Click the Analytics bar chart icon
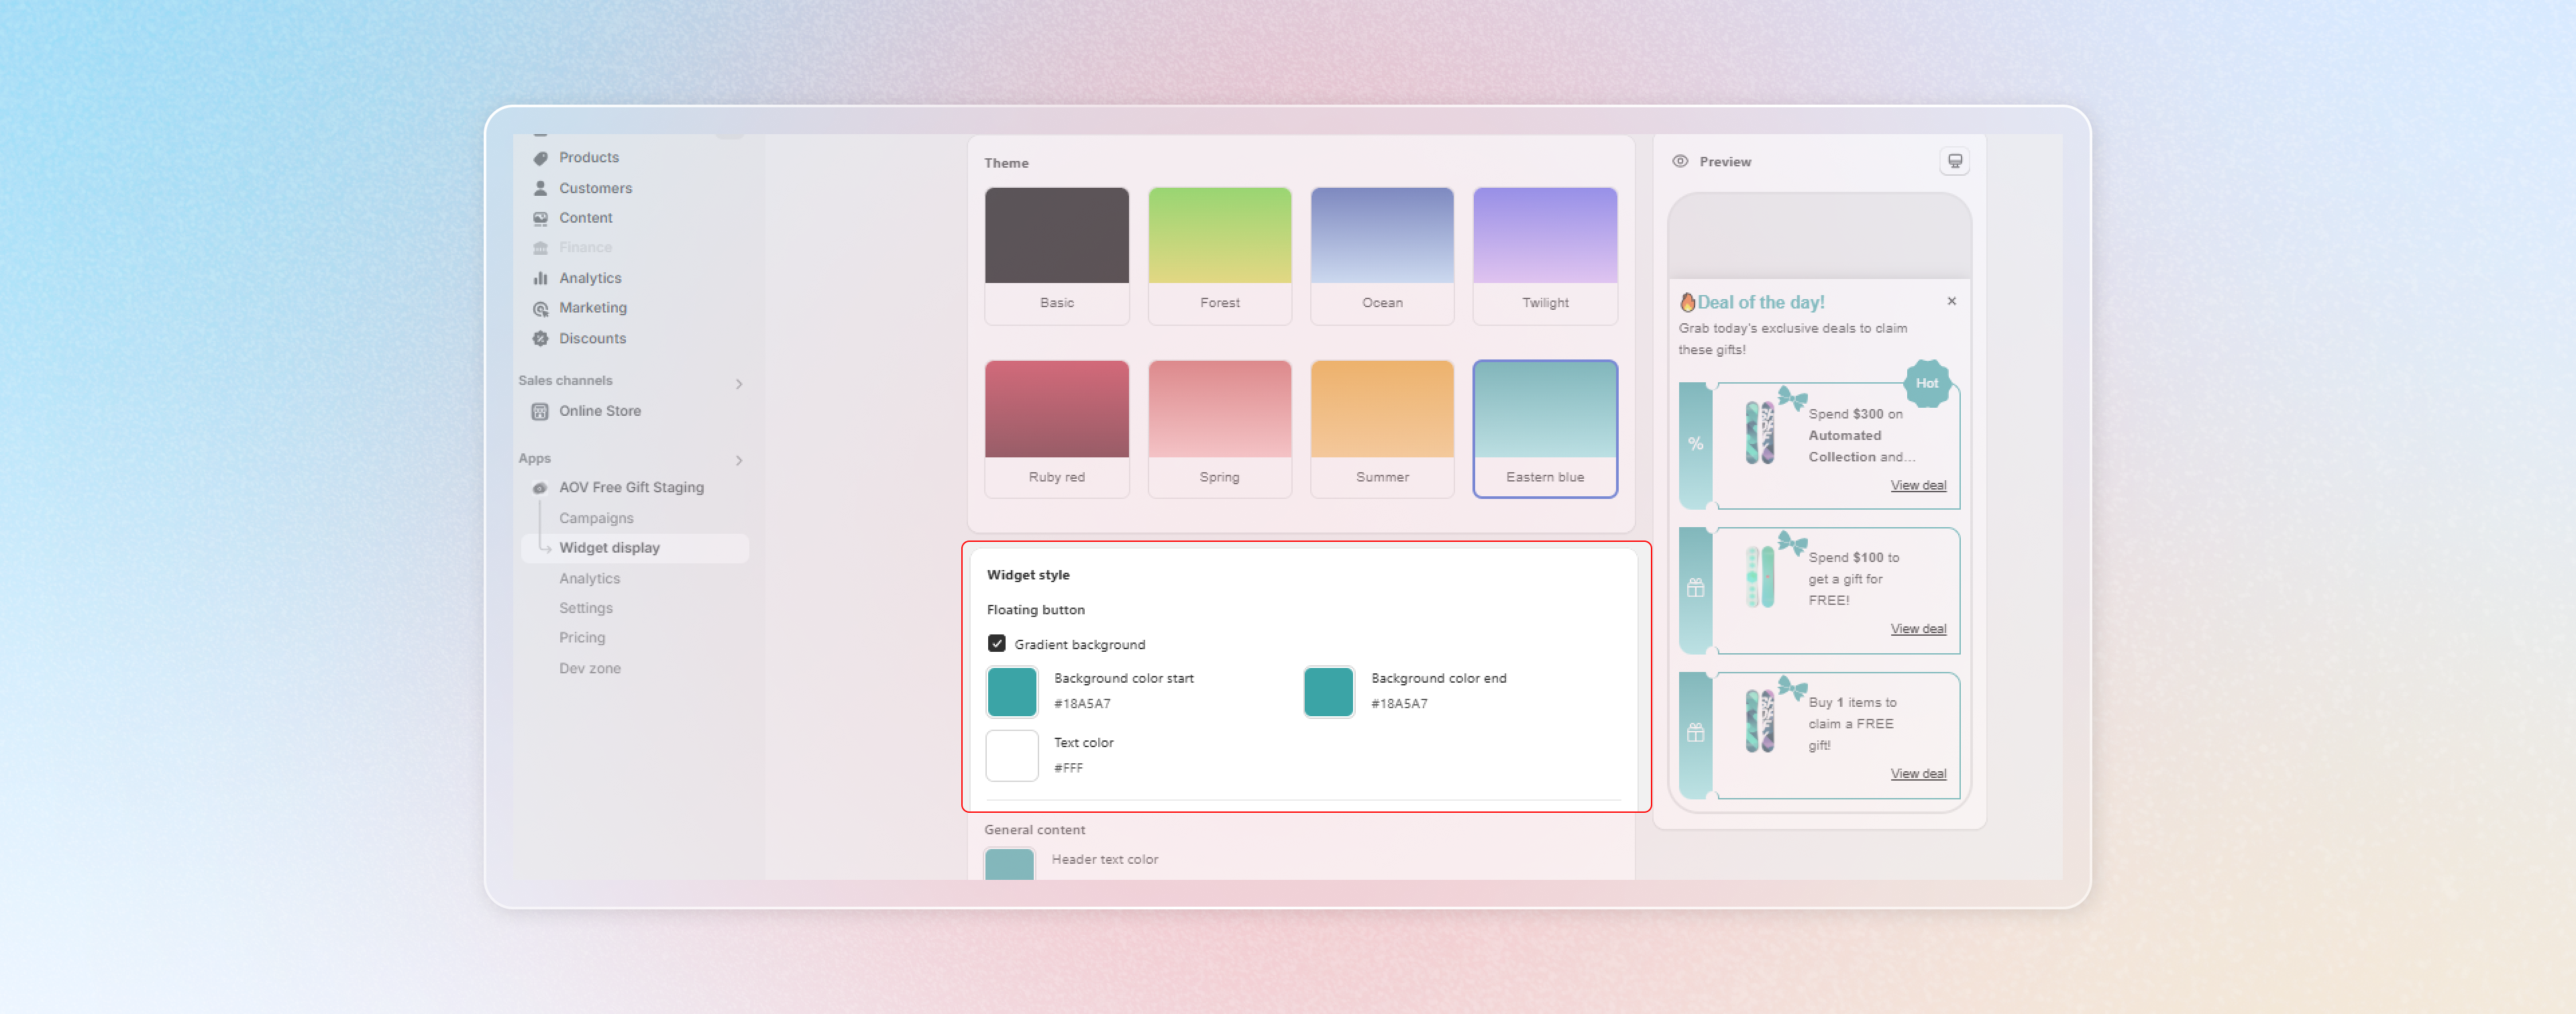 click(x=540, y=278)
